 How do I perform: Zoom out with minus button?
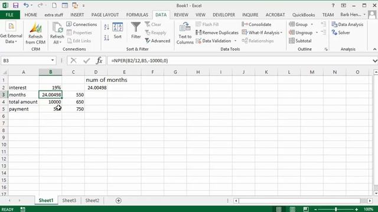315,210
